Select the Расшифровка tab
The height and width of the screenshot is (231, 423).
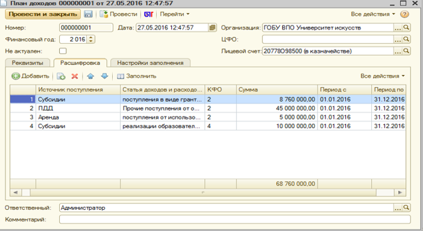tap(80, 63)
